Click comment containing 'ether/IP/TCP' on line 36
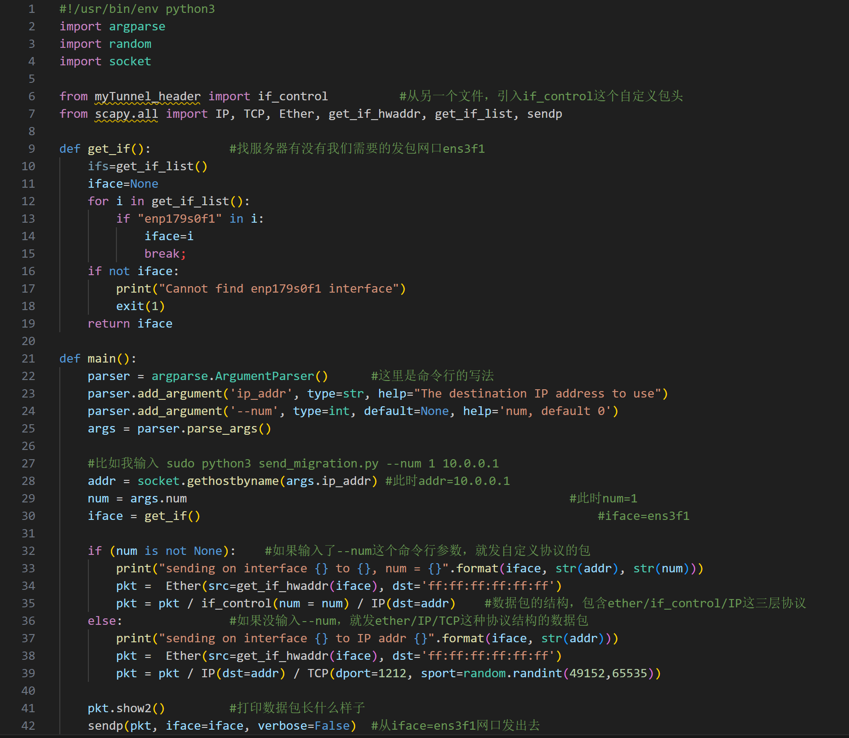The height and width of the screenshot is (738, 849). tap(409, 621)
